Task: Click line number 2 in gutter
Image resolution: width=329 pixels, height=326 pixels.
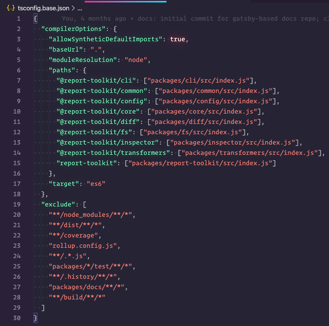Action: 19,29
